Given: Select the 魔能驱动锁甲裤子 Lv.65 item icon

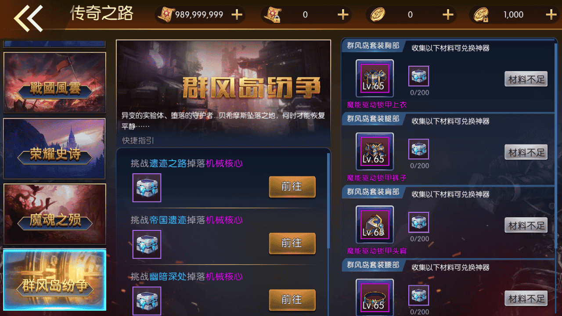Looking at the screenshot, I should coord(375,151).
